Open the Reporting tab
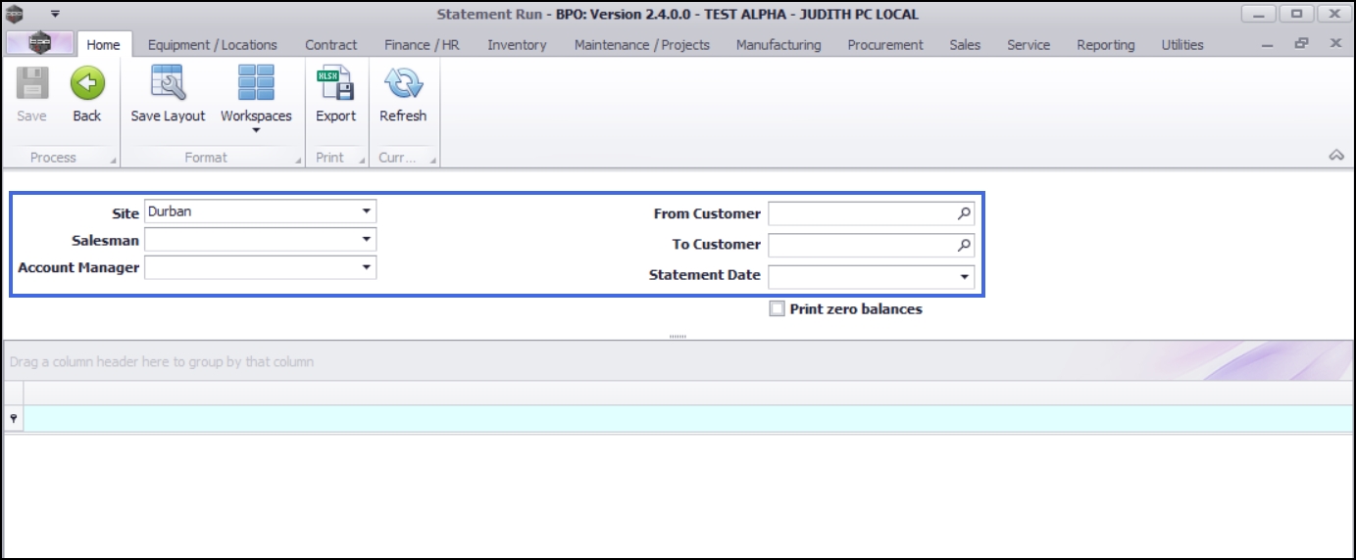The height and width of the screenshot is (560, 1356). coord(1106,44)
